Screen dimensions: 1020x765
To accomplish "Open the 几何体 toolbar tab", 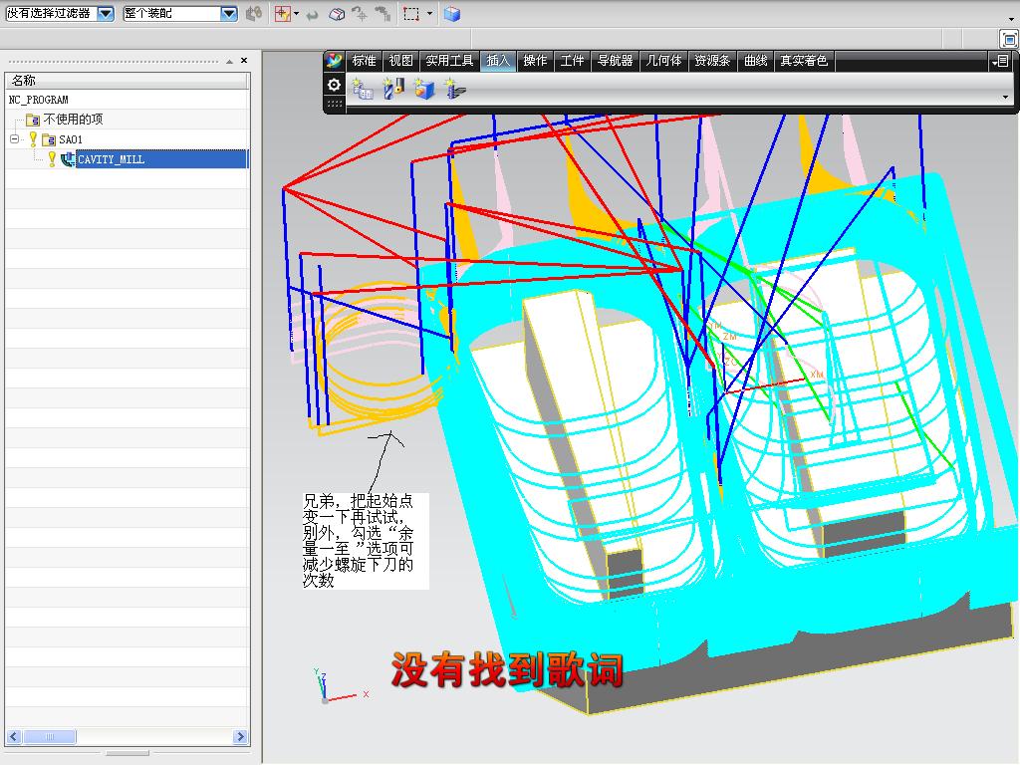I will (x=664, y=61).
